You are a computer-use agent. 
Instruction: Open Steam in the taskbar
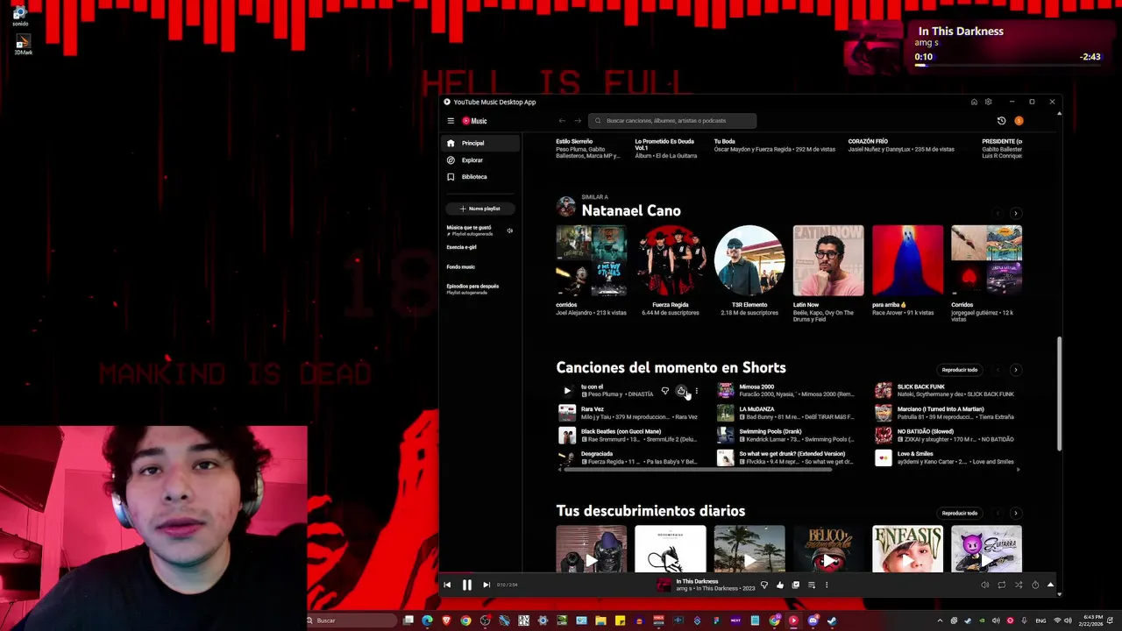[x=832, y=620]
